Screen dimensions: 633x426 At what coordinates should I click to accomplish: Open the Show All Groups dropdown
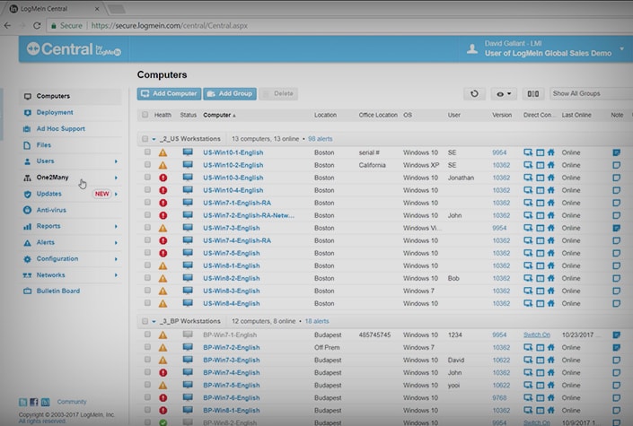590,93
